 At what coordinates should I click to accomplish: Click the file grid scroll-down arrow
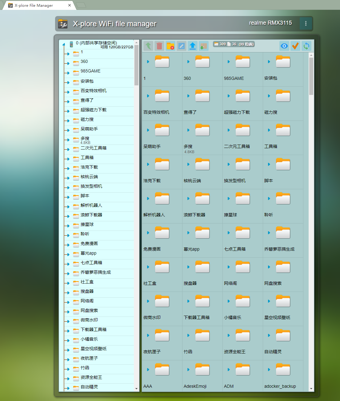pos(311,389)
